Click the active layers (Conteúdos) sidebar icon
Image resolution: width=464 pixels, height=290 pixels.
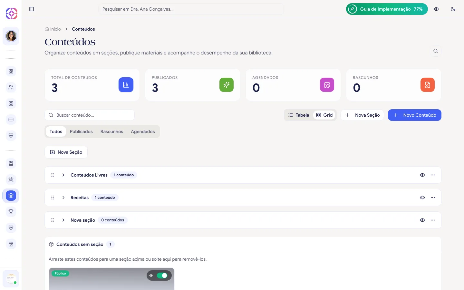click(11, 196)
